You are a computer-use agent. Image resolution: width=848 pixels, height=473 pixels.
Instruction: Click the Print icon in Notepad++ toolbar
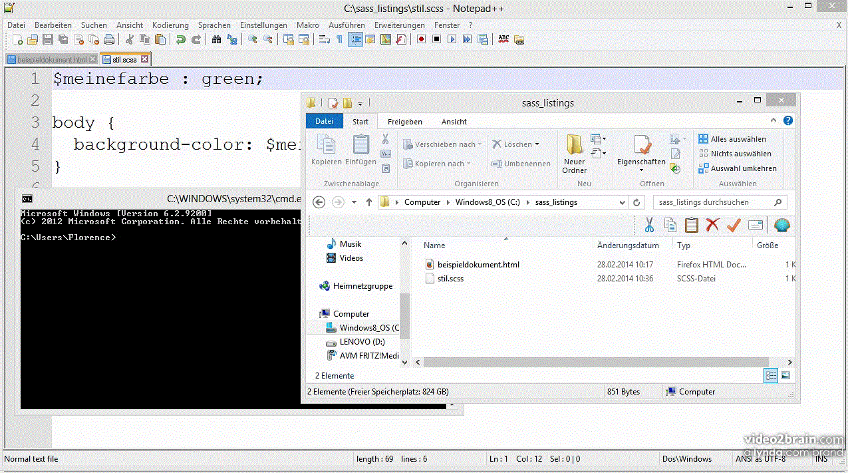[x=109, y=39]
